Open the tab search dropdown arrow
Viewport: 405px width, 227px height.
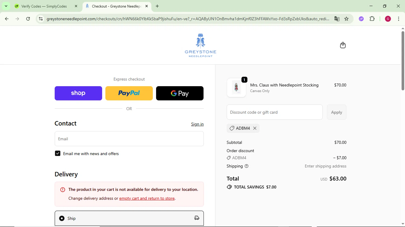coord(6,6)
